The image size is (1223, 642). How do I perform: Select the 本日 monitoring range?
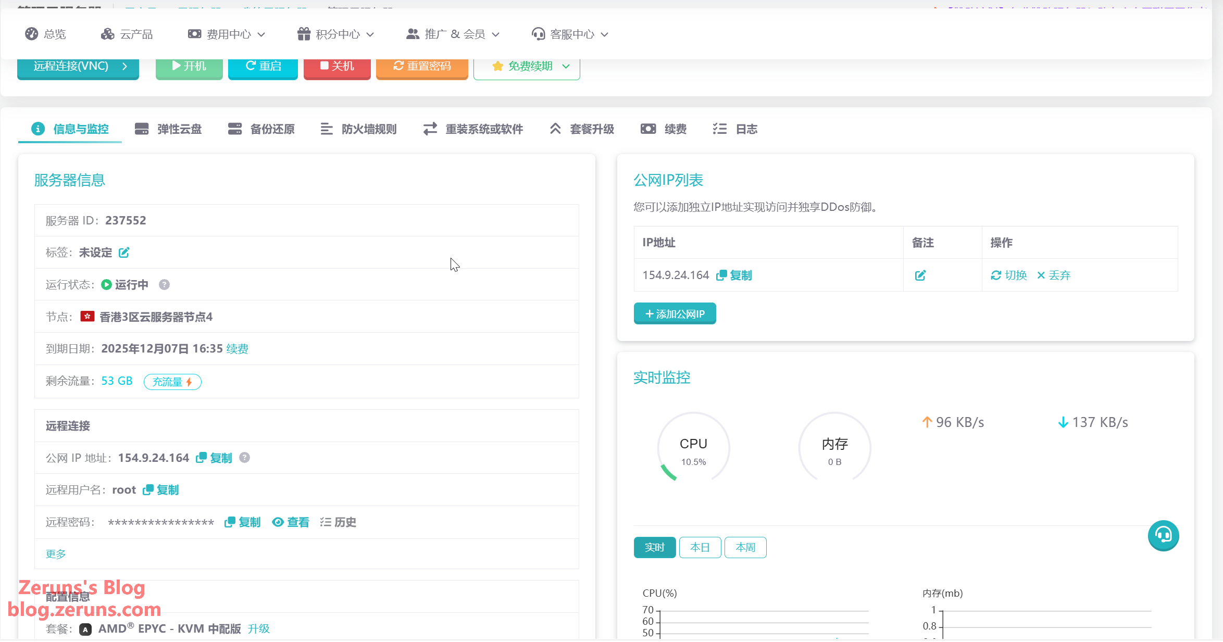[700, 548]
